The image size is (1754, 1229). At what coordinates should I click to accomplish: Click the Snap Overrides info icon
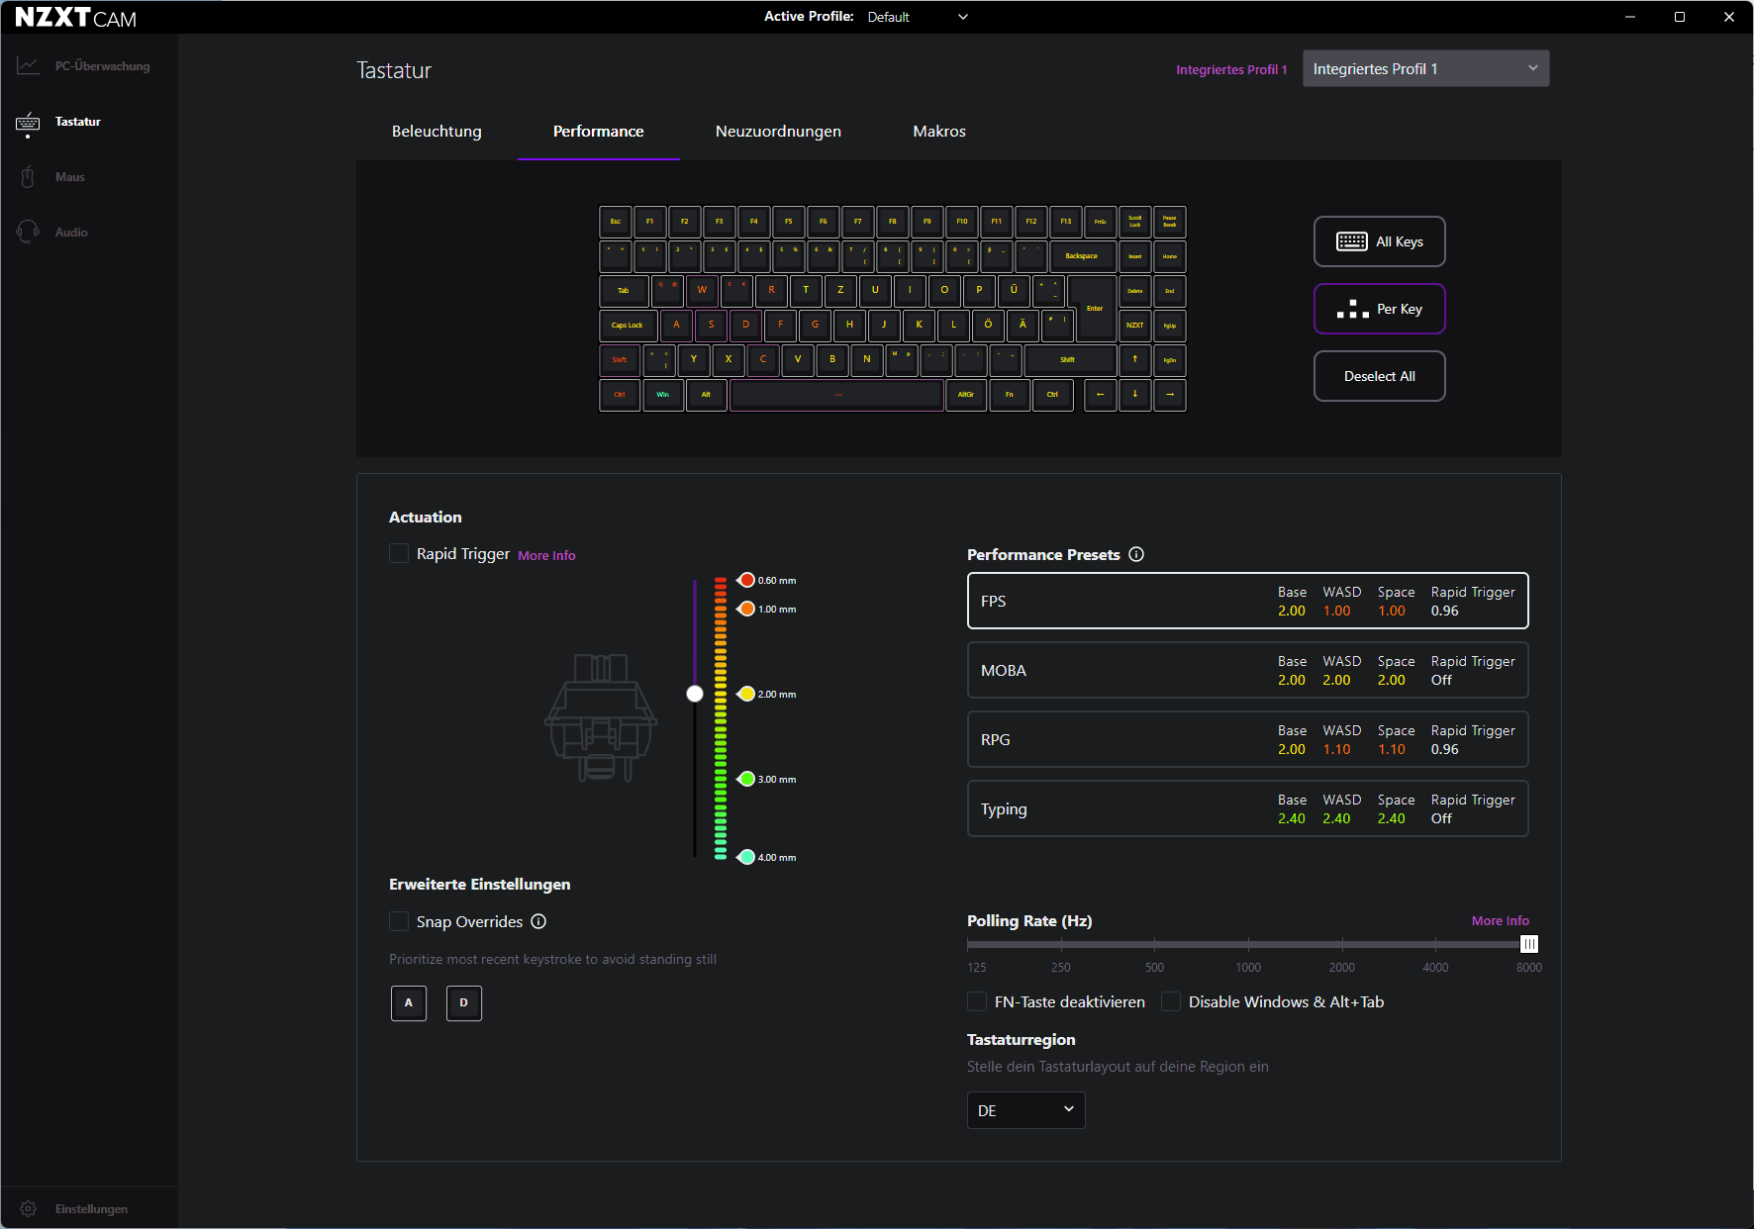[538, 921]
